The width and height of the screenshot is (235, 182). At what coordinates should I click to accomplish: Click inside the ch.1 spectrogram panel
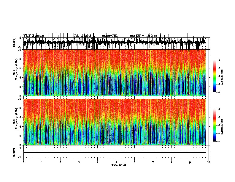coord(115,73)
